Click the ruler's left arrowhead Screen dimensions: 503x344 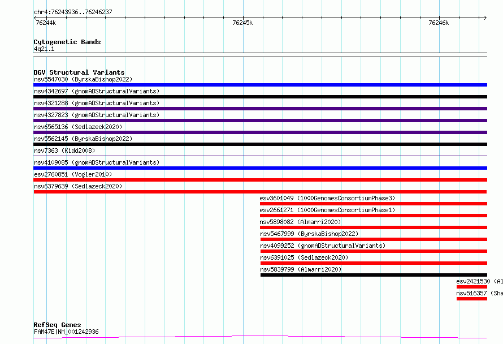click(35, 18)
